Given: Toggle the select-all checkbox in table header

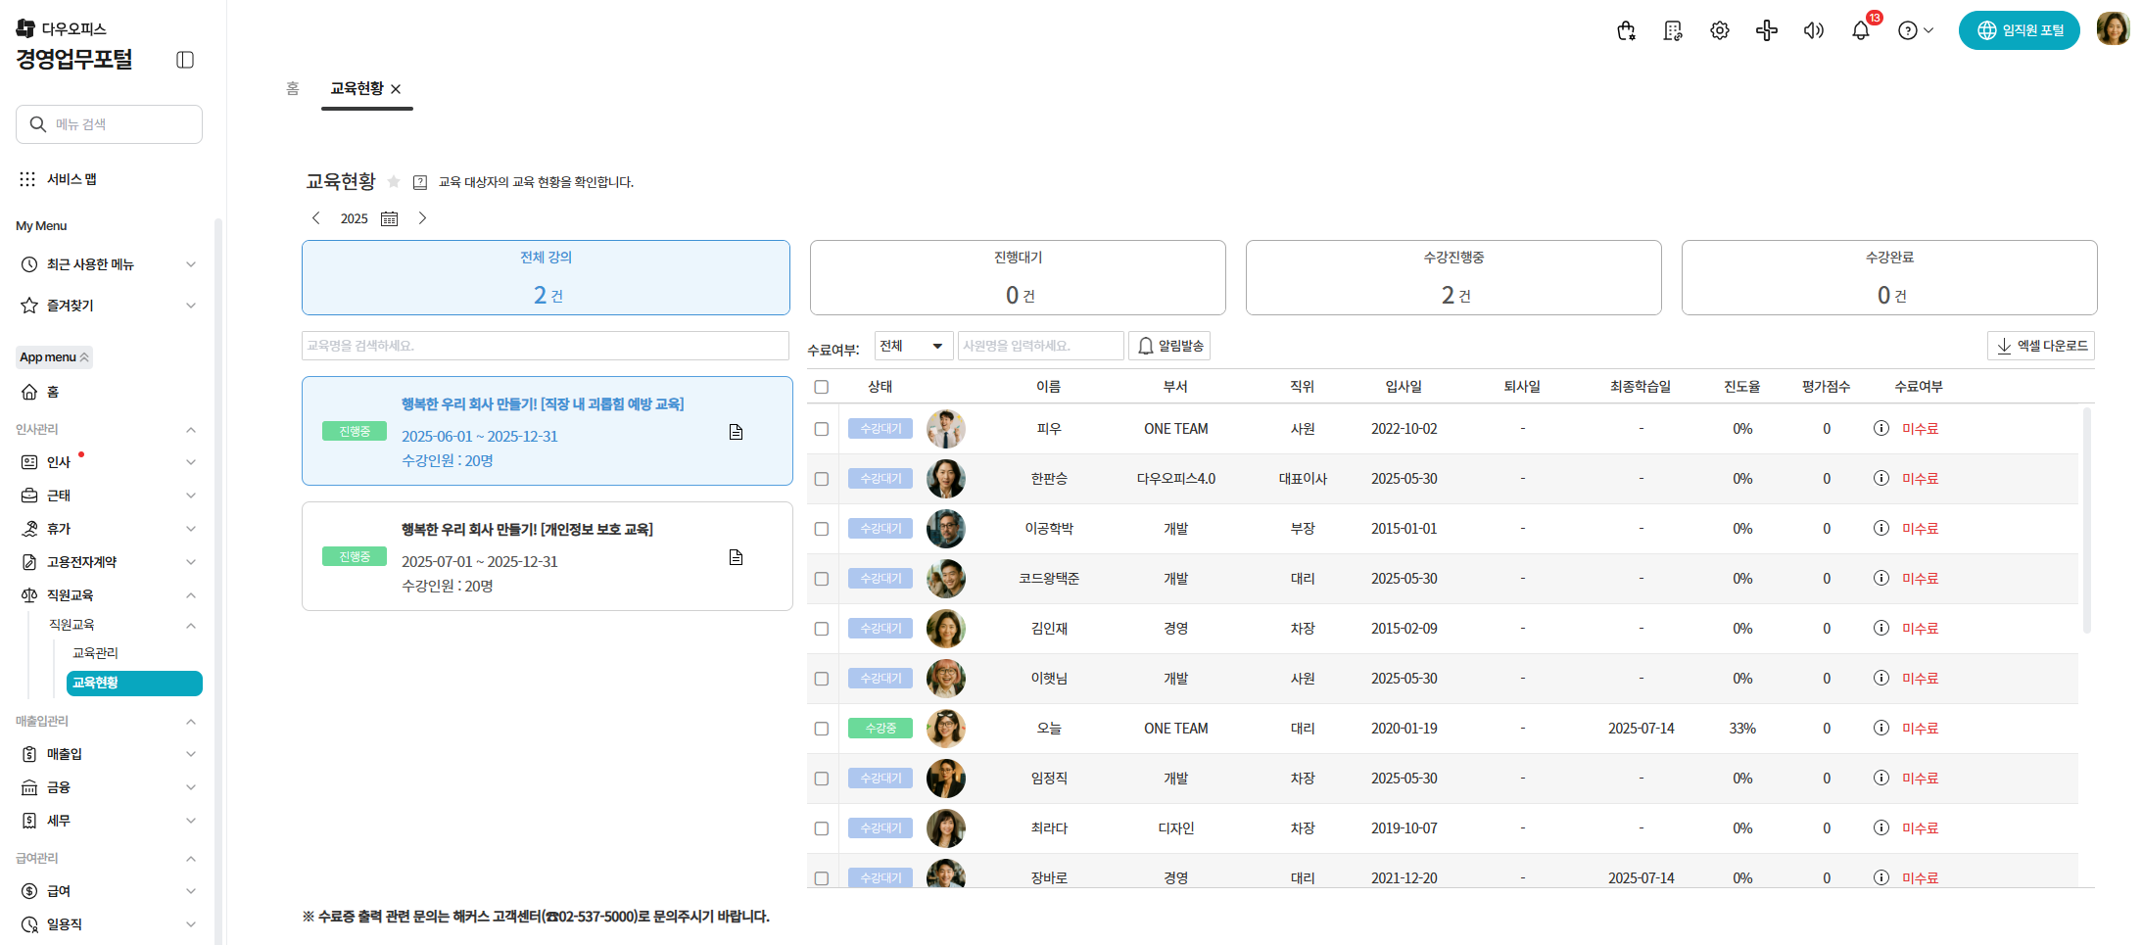Looking at the screenshot, I should (x=821, y=387).
